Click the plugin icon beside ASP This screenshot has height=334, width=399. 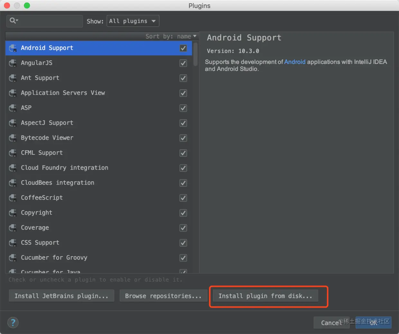[13, 108]
